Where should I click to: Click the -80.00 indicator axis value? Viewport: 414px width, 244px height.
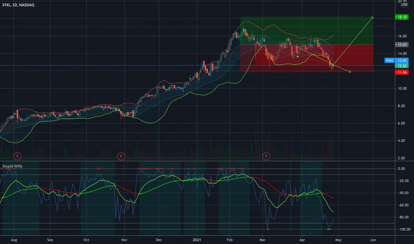coord(402,217)
